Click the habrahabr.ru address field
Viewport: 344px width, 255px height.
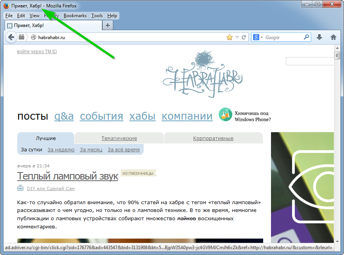[132, 38]
